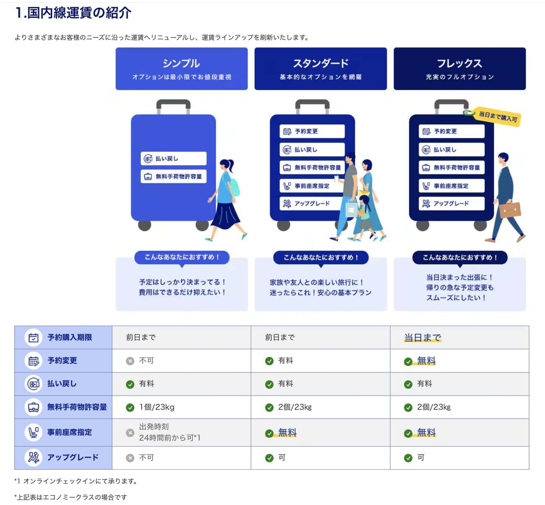Click the gray X icon beside 出発時刻 24時間前から可

(x=130, y=433)
